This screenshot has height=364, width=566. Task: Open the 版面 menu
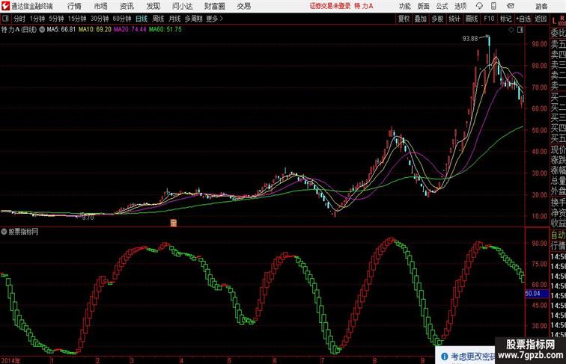pyautogui.click(x=424, y=6)
